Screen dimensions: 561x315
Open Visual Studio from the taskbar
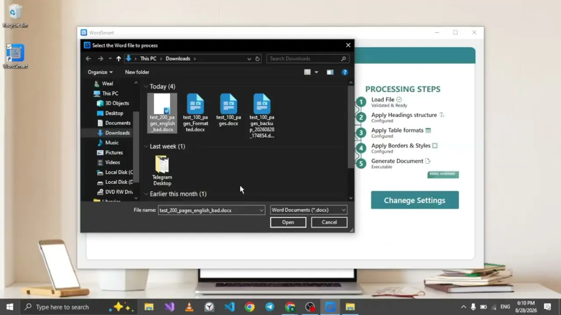tap(169, 307)
